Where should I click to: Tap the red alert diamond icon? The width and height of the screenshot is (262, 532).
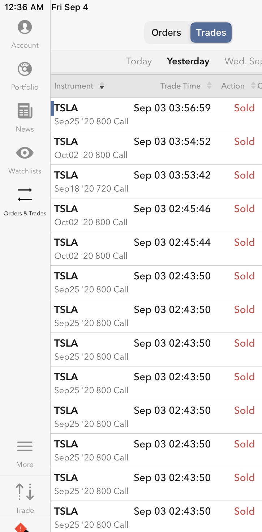tap(21, 528)
